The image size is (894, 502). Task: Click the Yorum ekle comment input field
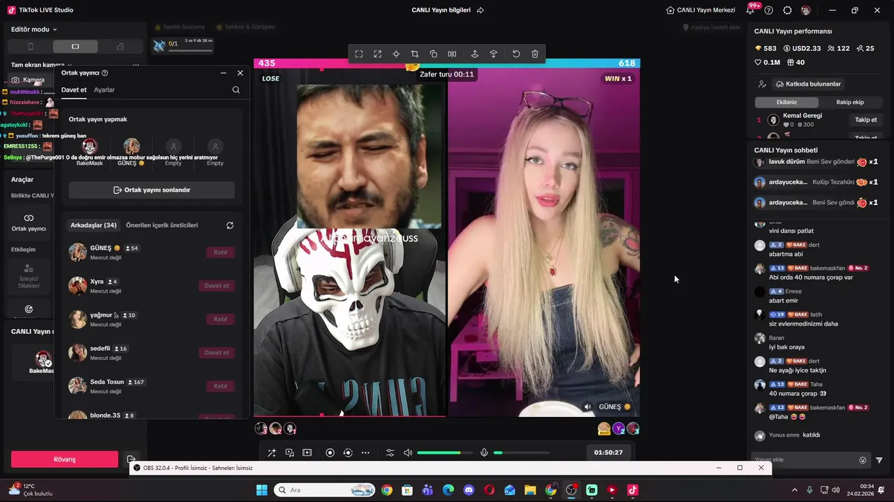tap(803, 459)
